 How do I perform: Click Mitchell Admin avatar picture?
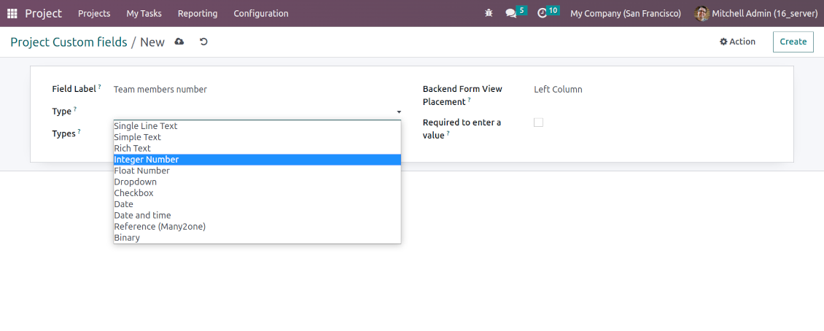pos(701,13)
